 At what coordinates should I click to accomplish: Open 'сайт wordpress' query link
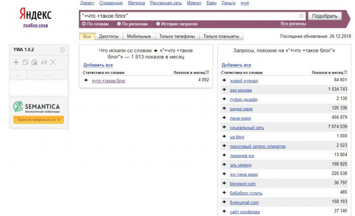[245, 212]
